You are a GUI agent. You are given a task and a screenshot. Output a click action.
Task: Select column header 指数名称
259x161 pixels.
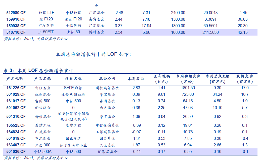pyautogui.click(x=73, y=79)
